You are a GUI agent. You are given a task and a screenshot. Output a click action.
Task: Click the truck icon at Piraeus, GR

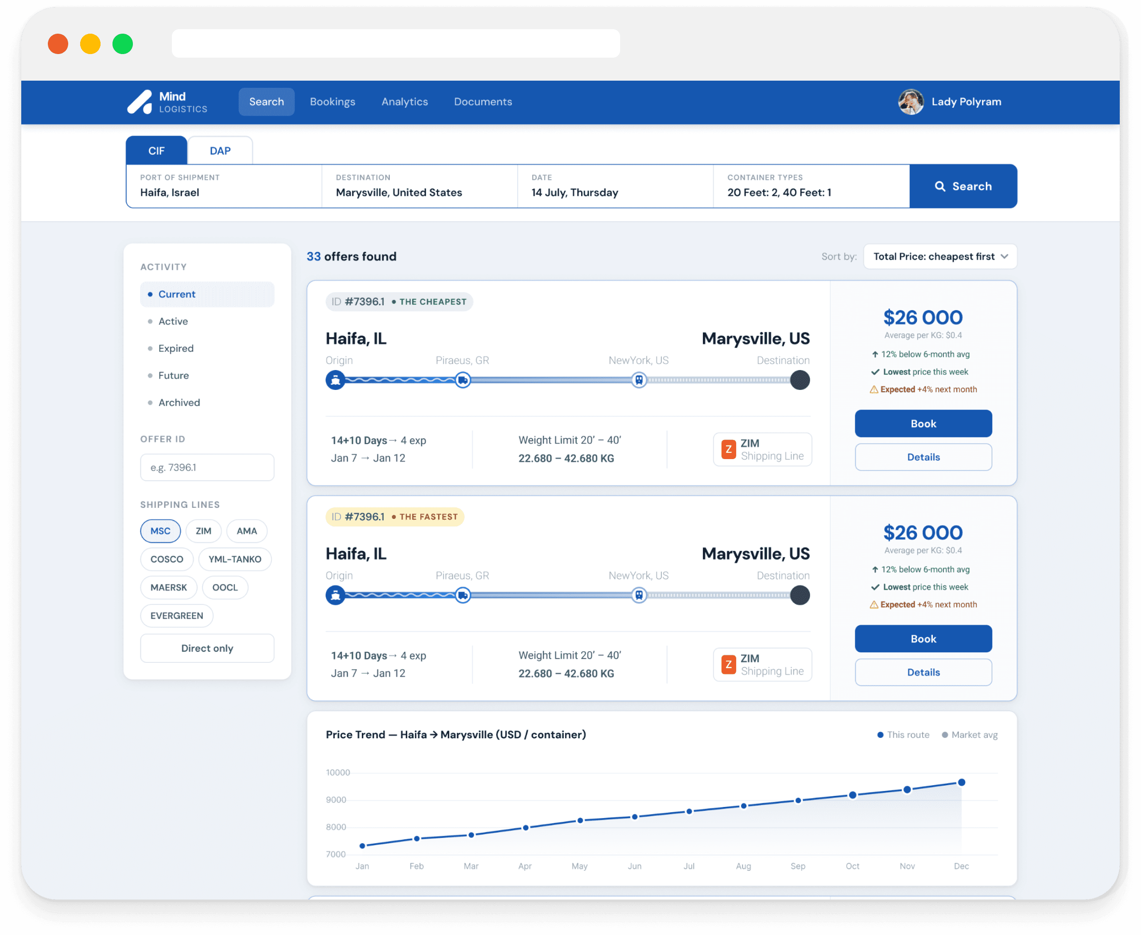(462, 380)
